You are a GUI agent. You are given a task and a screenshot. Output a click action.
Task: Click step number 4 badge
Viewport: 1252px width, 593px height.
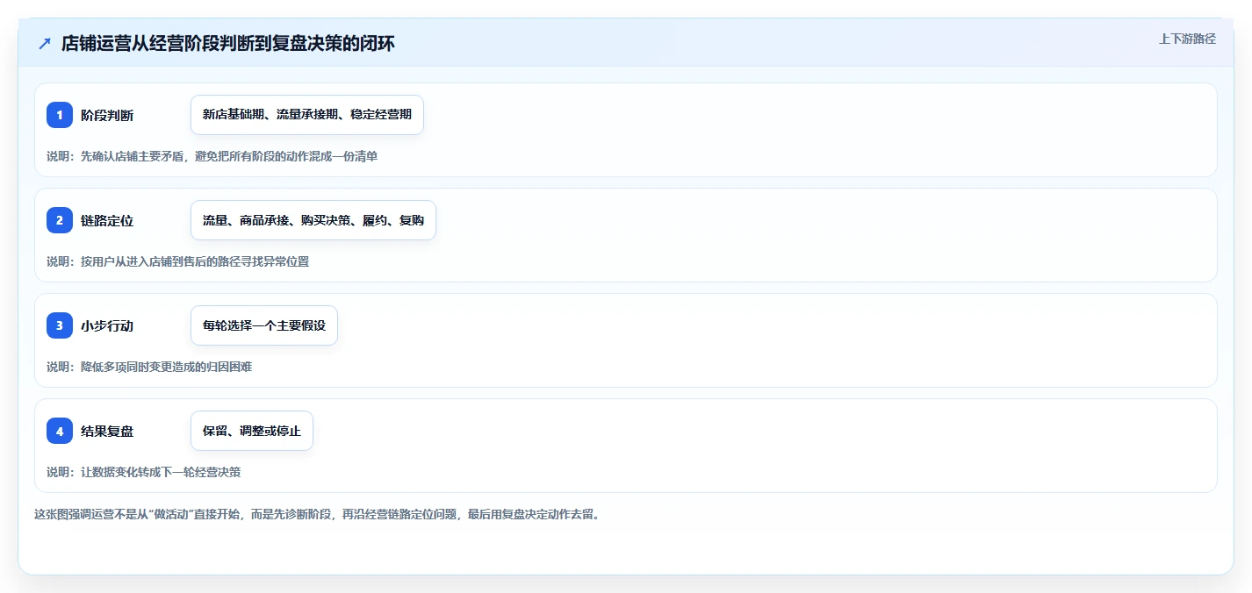(60, 431)
